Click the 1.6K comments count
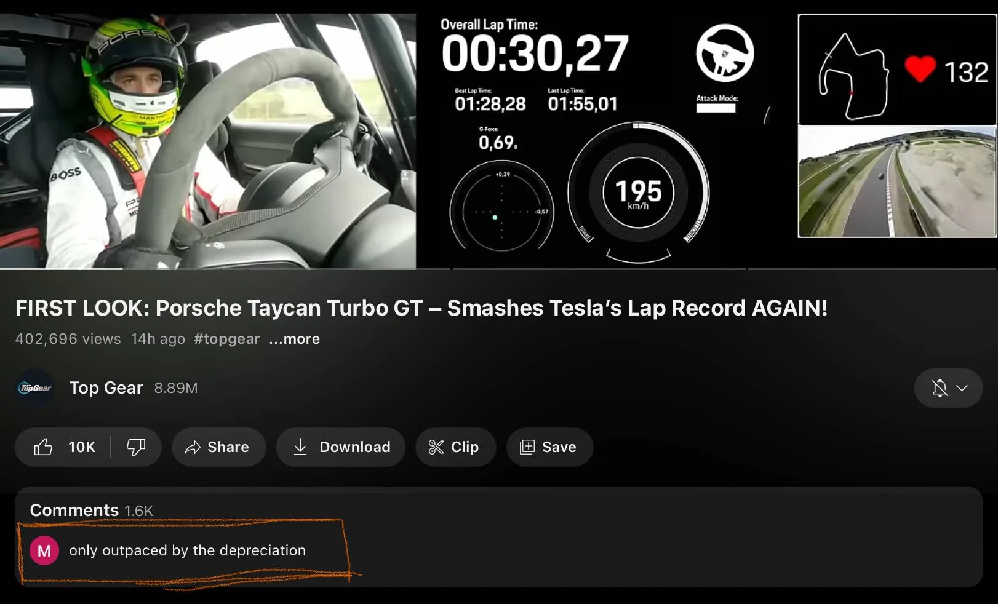Image resolution: width=998 pixels, height=604 pixels. pos(138,511)
